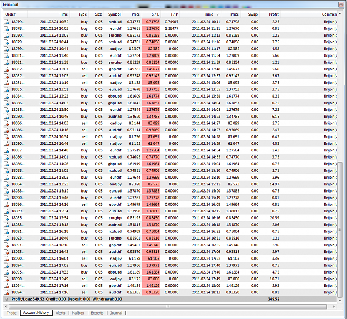Screen dimensions: 347x319
Task: Click the total profit 349.52 in Profit column
Action: (x=274, y=300)
